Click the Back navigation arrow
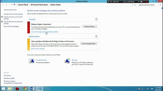The width and height of the screenshot is (163, 91). point(3,5)
